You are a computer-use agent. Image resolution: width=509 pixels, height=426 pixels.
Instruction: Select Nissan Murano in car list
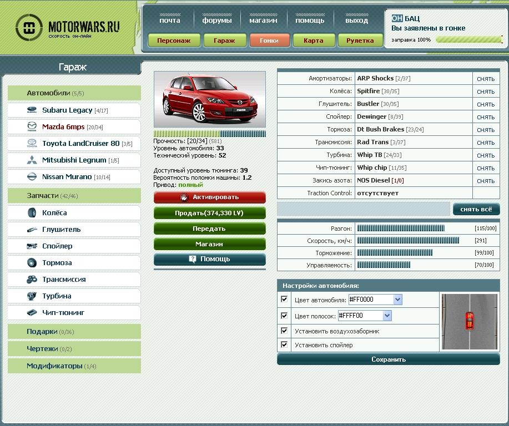[x=74, y=177]
